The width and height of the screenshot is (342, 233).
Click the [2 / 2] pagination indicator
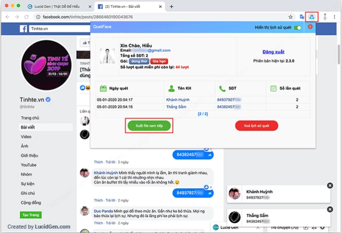(x=203, y=114)
